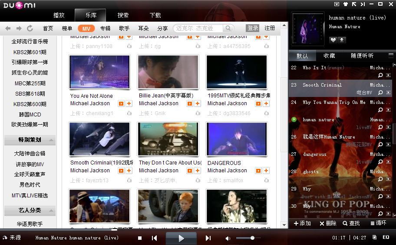Image resolution: width=396 pixels, height=245 pixels.
Task: Click the web page scrollbar down arrow
Action: (x=284, y=225)
